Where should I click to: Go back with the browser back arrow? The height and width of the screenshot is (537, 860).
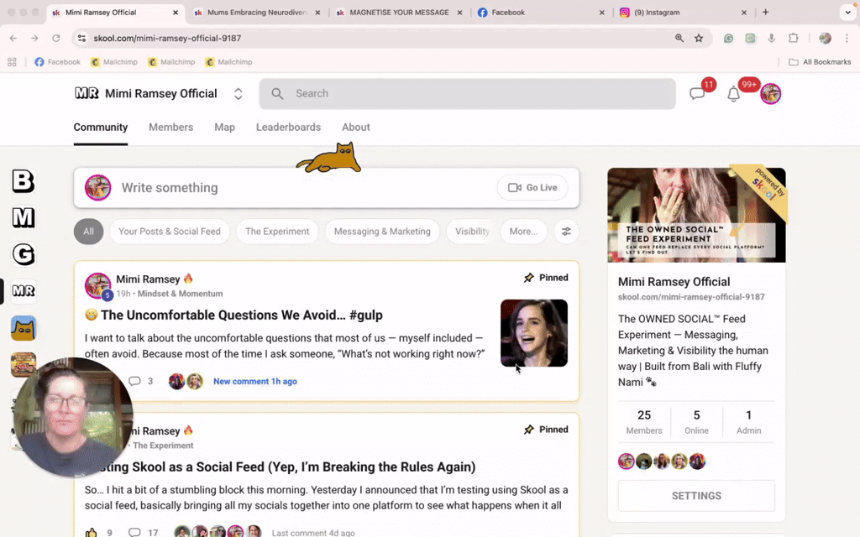pyautogui.click(x=13, y=38)
